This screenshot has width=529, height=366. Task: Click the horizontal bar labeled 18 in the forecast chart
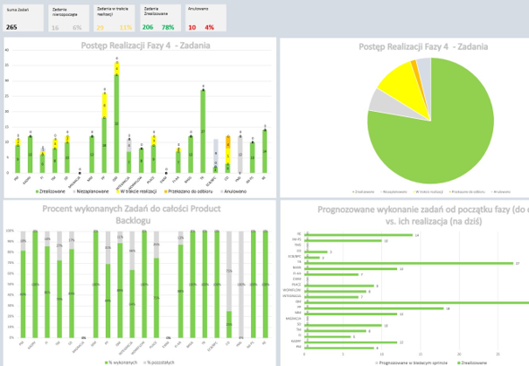coord(374,308)
